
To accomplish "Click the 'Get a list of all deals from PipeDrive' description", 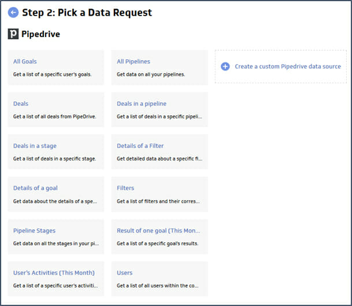I will [54, 117].
